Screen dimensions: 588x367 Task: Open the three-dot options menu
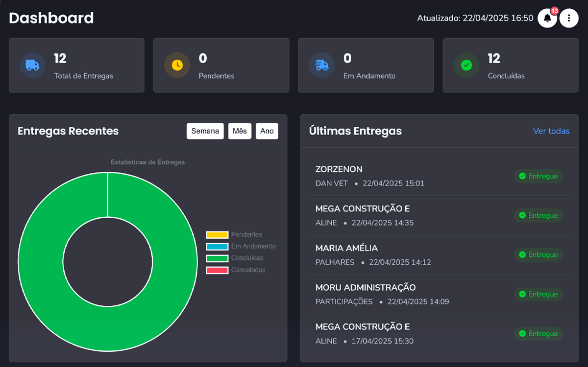pyautogui.click(x=569, y=18)
